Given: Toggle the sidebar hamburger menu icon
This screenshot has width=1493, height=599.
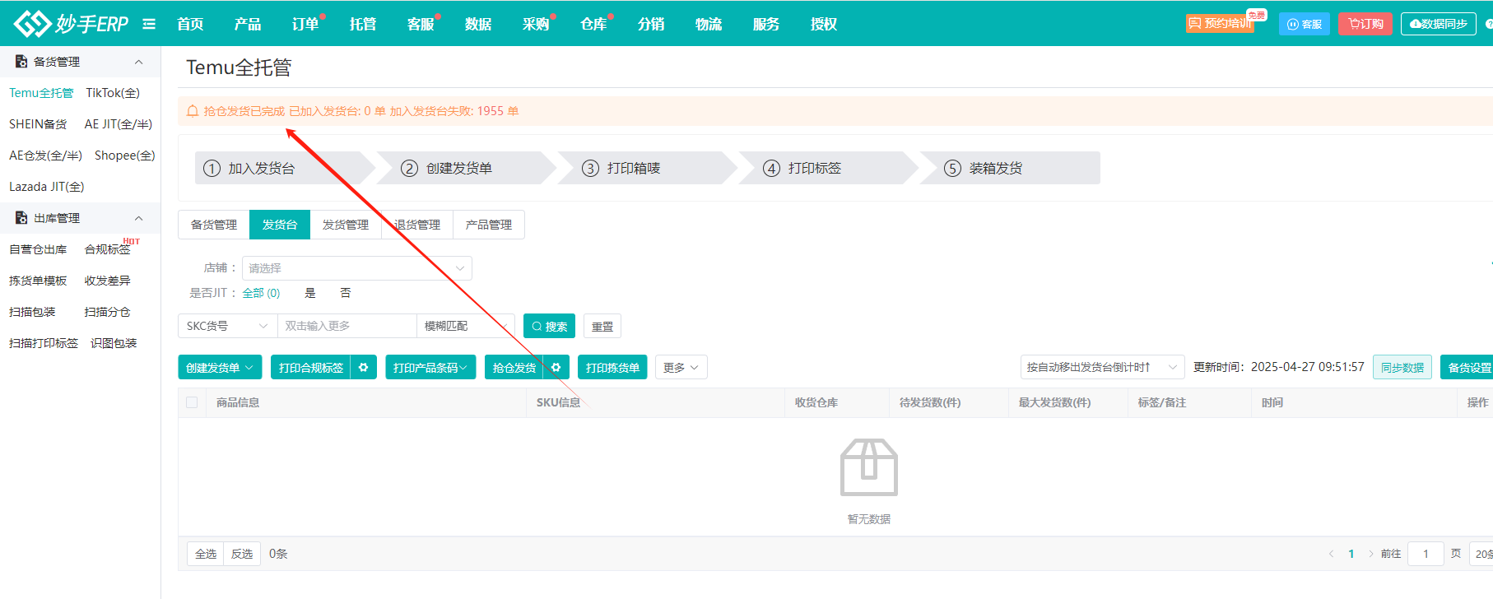Looking at the screenshot, I should tap(149, 24).
